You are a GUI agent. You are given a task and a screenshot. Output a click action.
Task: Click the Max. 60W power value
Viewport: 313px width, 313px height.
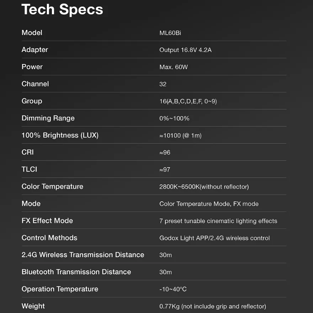(x=174, y=67)
